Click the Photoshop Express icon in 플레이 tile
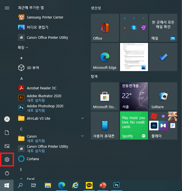The image size is (182, 191). click(154, 126)
